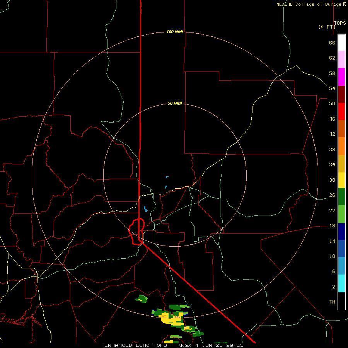Click the TOPS legend title

(x=340, y=23)
